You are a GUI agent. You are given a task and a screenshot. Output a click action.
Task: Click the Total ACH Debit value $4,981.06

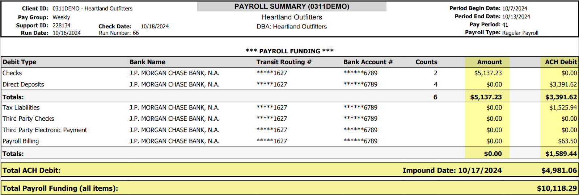click(x=559, y=170)
